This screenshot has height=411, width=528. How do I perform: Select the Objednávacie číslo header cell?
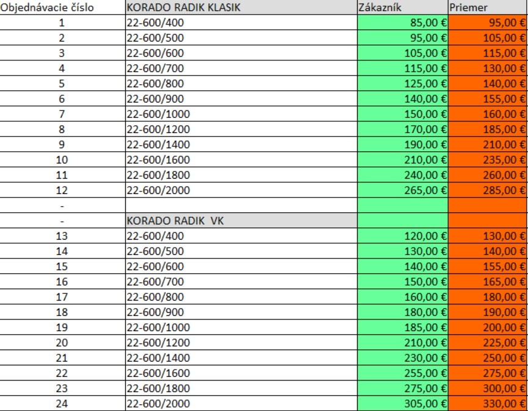coord(62,7)
